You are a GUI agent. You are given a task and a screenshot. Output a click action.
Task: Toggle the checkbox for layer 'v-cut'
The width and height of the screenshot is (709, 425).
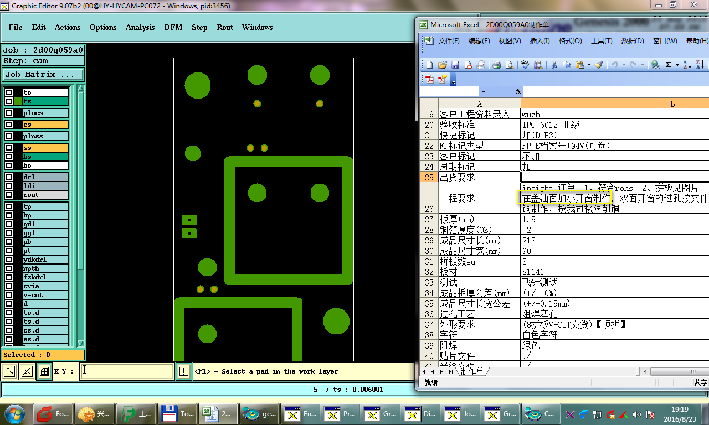9,295
